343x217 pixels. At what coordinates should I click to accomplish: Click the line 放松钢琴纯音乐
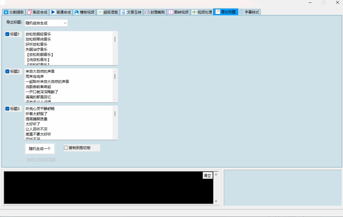[38, 39]
